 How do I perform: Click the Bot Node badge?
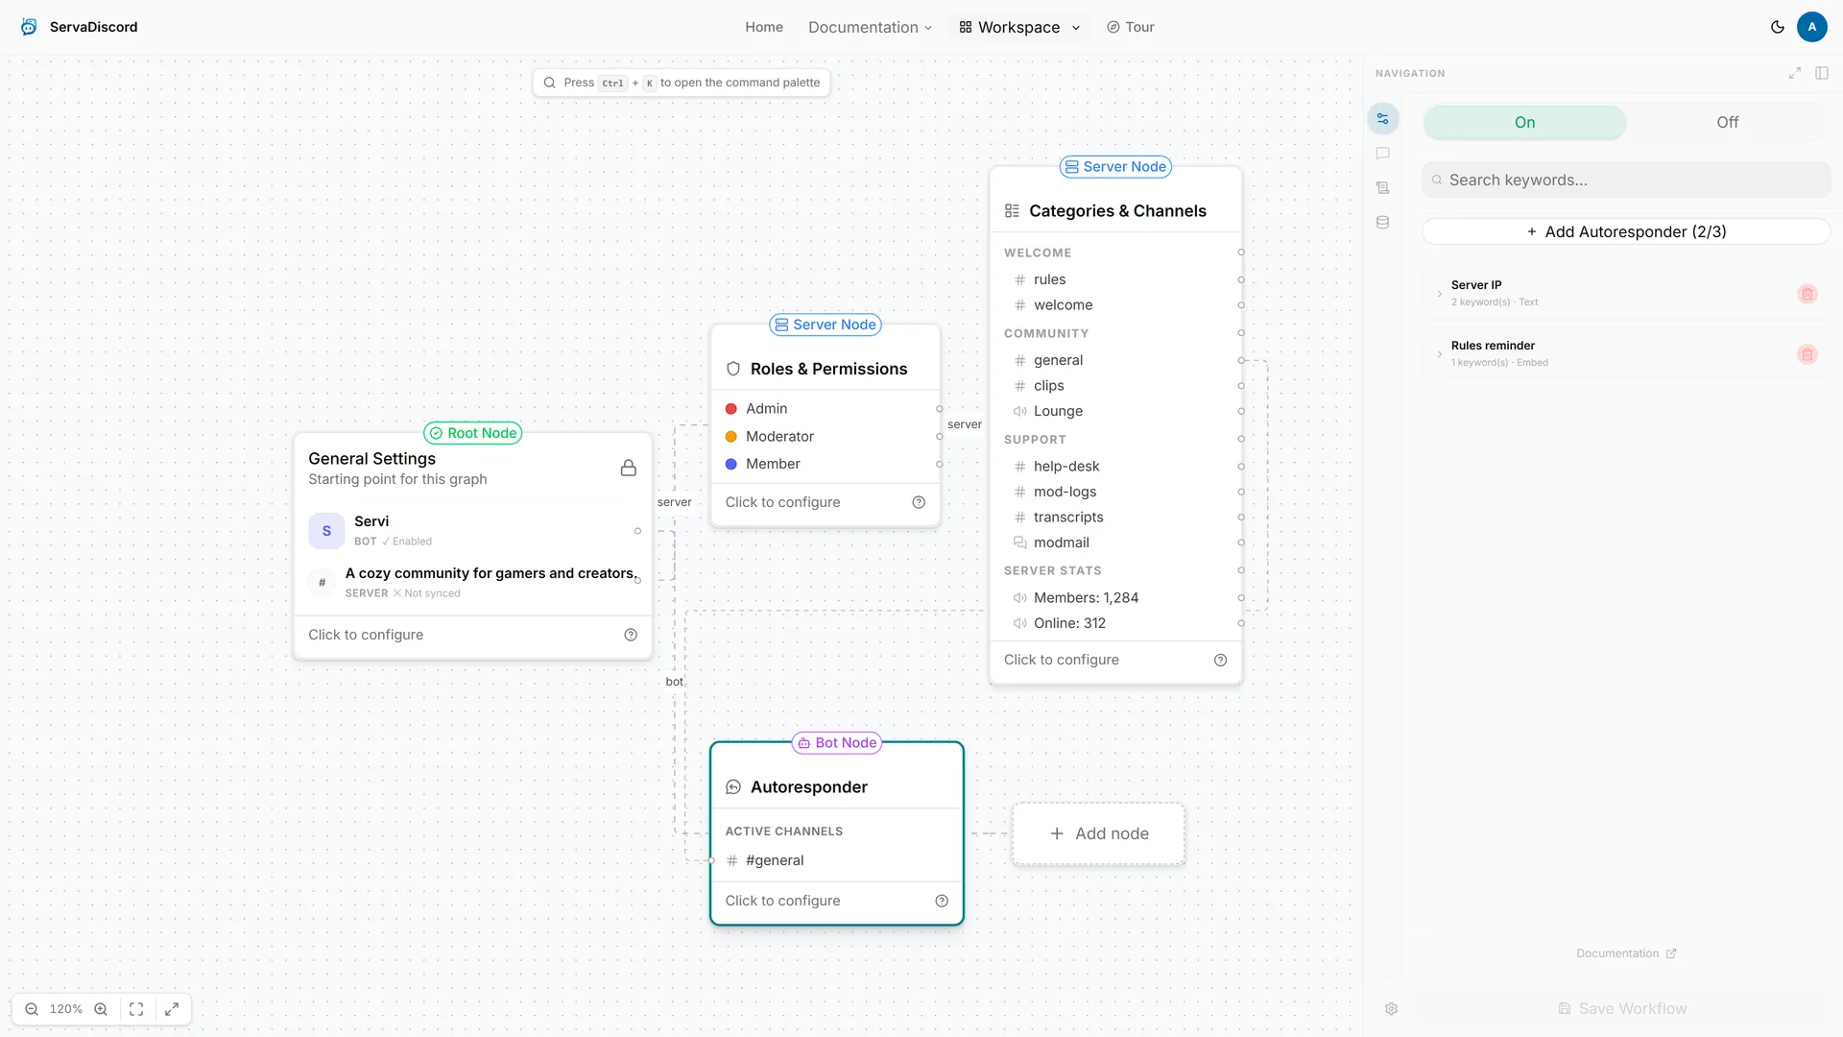(x=837, y=743)
